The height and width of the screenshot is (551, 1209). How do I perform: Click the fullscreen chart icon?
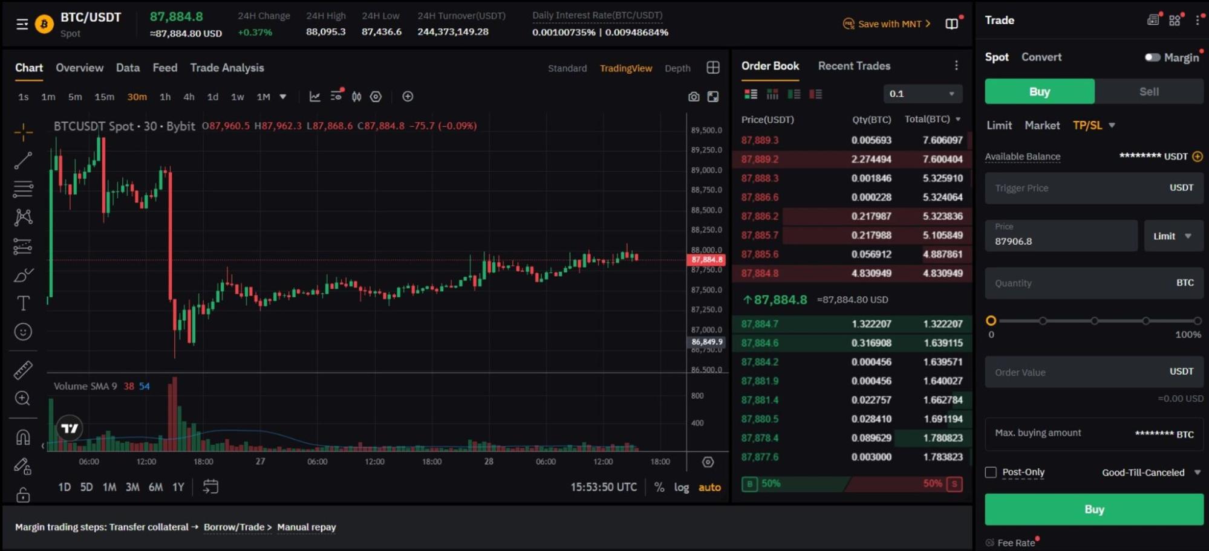click(713, 97)
